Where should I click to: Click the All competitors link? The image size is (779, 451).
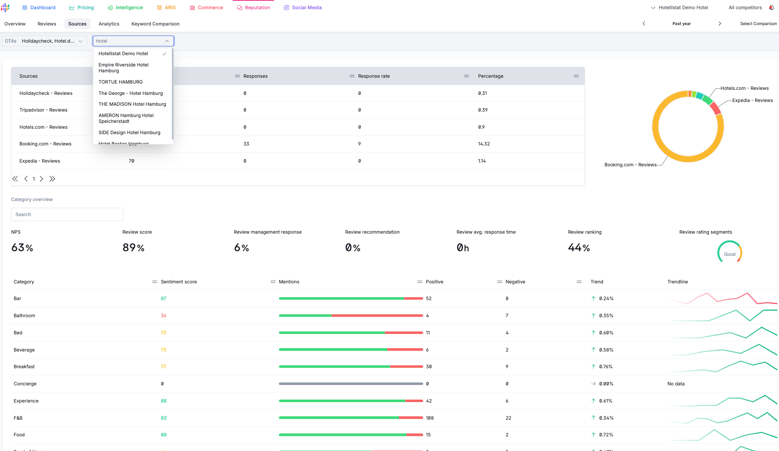(x=745, y=8)
